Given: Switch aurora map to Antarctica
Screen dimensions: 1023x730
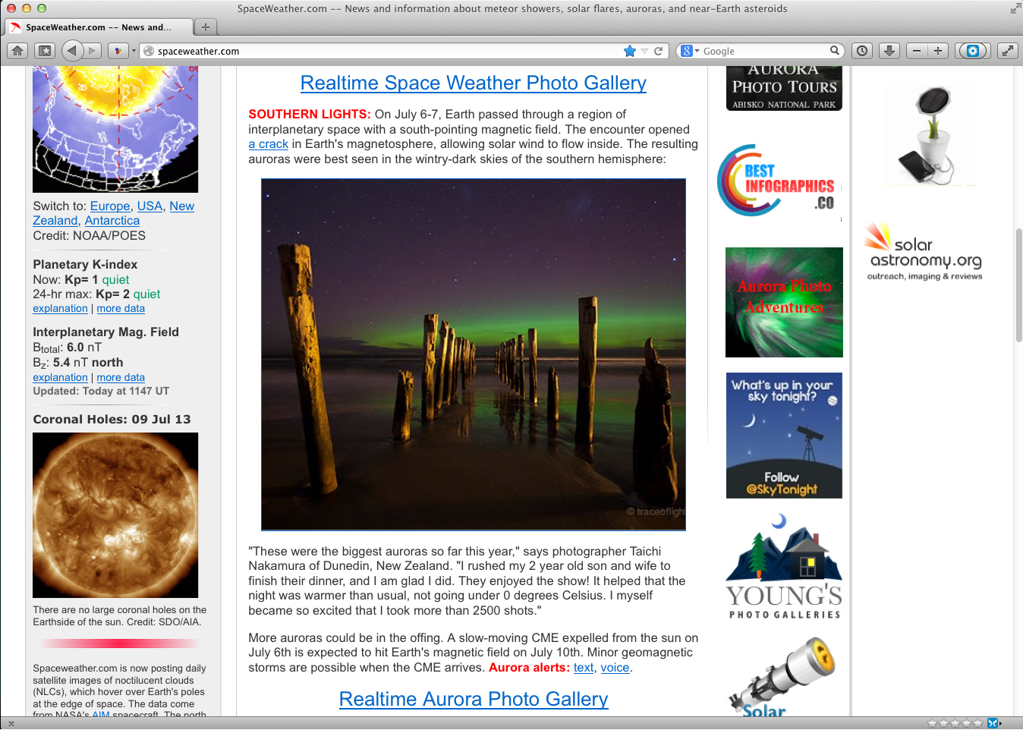Looking at the screenshot, I should click(x=112, y=221).
